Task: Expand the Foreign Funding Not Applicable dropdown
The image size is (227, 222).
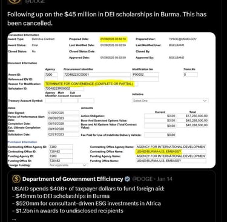Action: tap(68, 165)
